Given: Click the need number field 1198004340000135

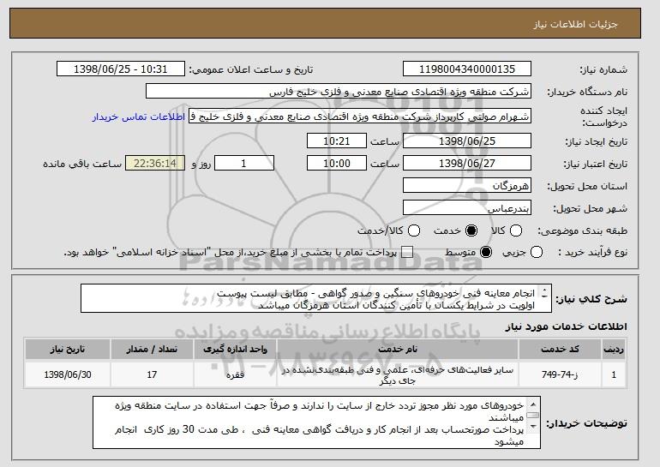Looking at the screenshot, I should (467, 69).
